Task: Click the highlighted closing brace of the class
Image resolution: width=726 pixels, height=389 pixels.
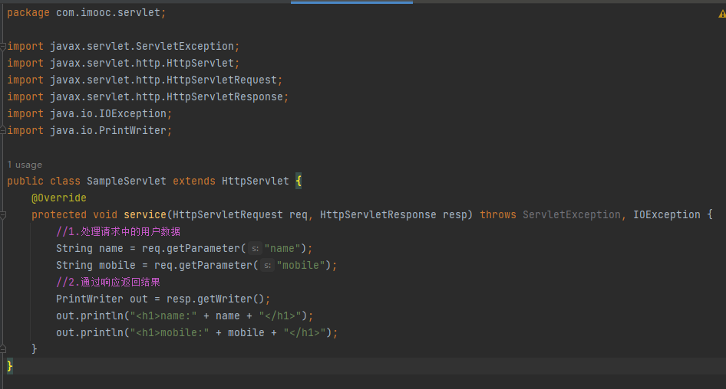Action: point(10,366)
